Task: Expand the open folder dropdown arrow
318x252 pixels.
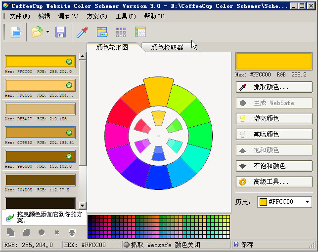Action: pyautogui.click(x=47, y=33)
